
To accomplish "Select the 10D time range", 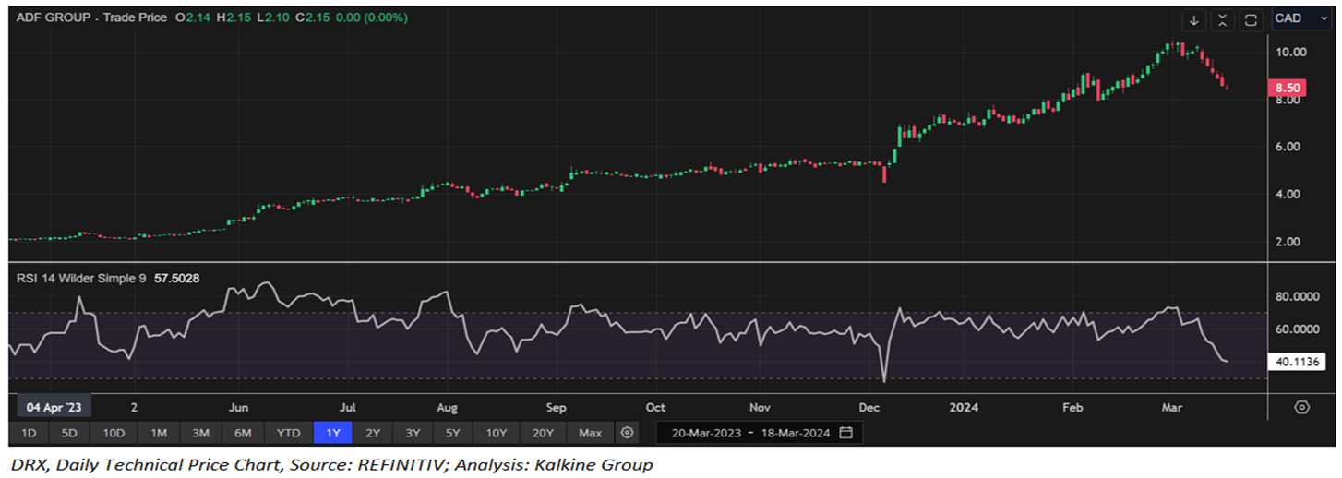I will (114, 433).
